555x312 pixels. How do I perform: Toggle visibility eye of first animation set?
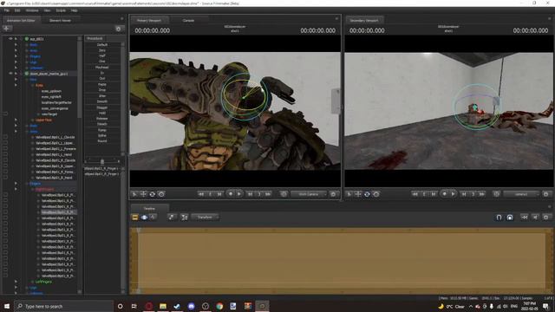pyautogui.click(x=10, y=38)
